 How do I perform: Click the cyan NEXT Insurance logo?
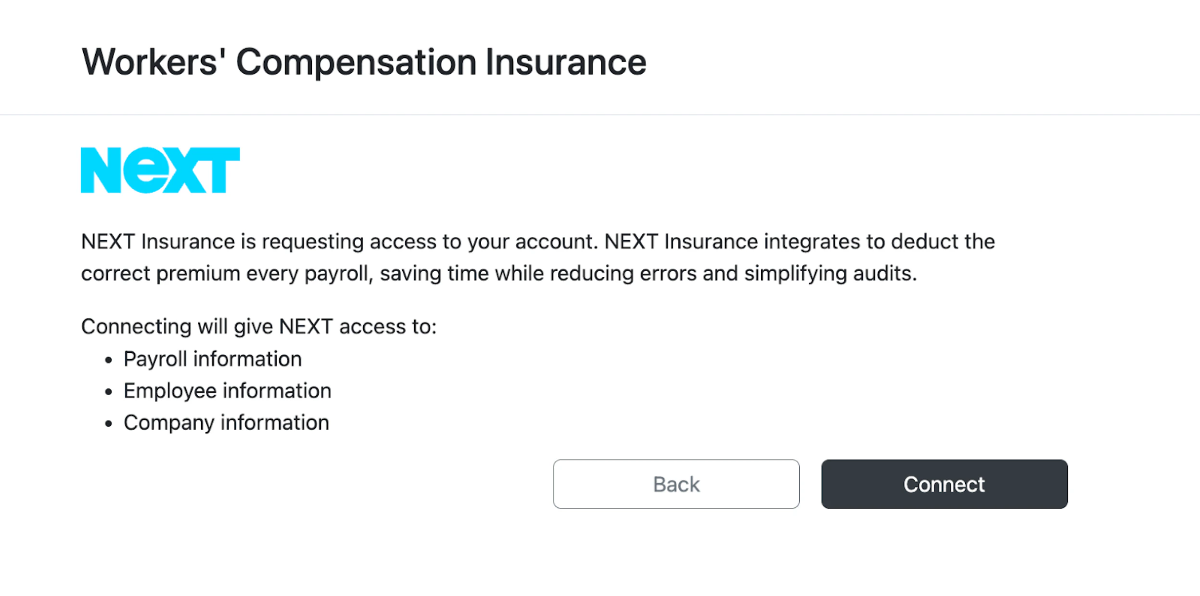click(x=160, y=170)
